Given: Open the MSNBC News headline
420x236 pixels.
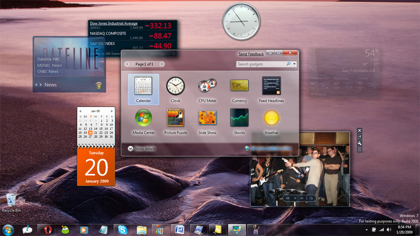Looking at the screenshot, I should pyautogui.click(x=49, y=65).
